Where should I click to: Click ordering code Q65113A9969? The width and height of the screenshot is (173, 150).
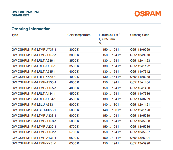tap(140, 50)
